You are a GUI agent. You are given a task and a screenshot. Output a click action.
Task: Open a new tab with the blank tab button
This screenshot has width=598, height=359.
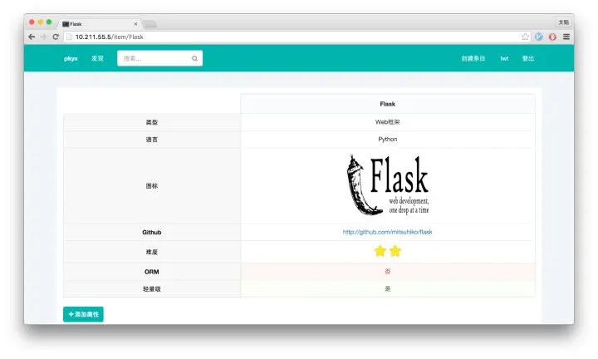[149, 24]
